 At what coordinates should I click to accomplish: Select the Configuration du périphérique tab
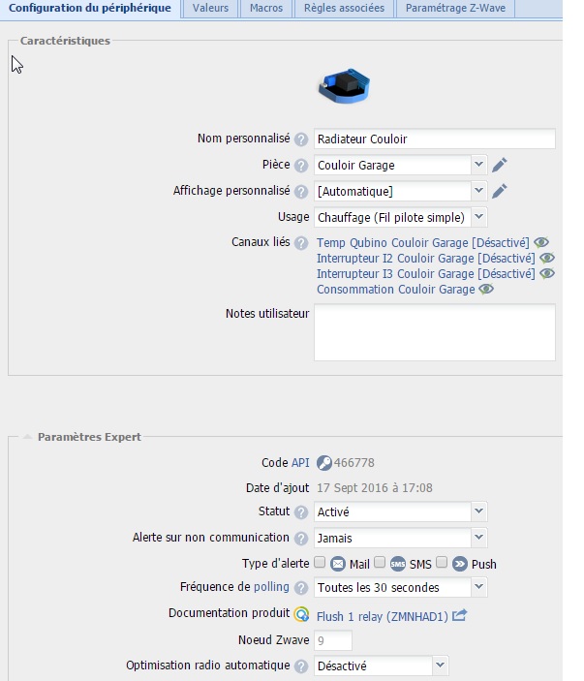pos(90,8)
